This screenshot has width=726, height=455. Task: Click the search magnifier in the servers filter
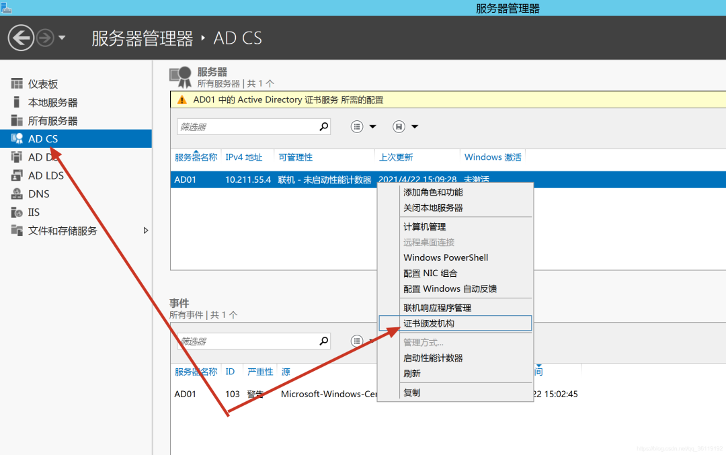pyautogui.click(x=323, y=126)
